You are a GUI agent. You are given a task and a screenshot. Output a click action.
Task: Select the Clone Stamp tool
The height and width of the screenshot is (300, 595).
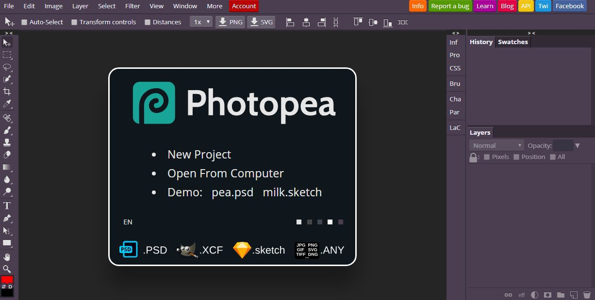[7, 142]
